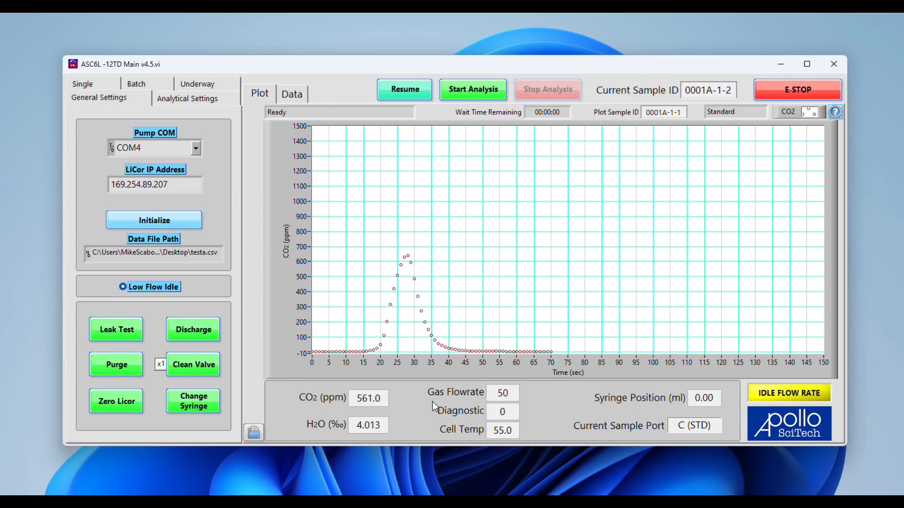This screenshot has width=904, height=508.
Task: Click the Cell Temp value 55.0
Action: 503,430
